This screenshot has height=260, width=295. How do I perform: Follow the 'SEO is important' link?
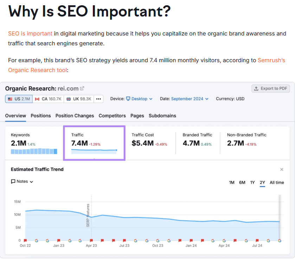point(30,34)
